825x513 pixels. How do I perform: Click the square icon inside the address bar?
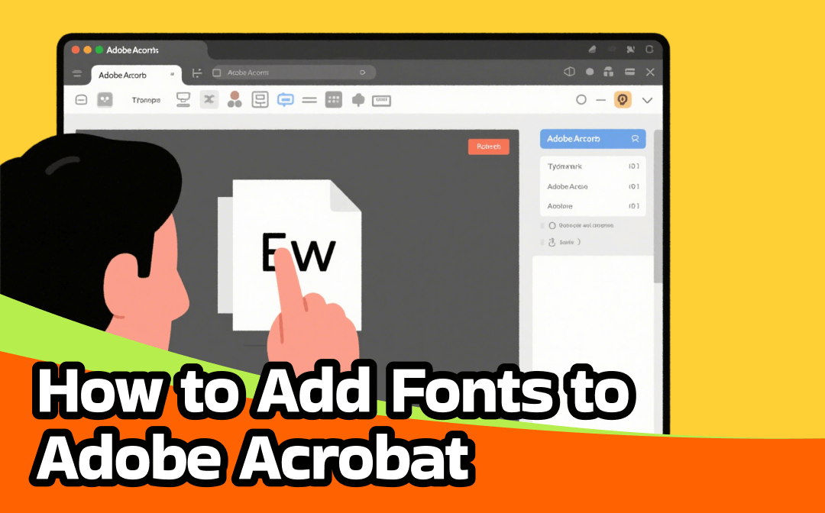[x=217, y=73]
